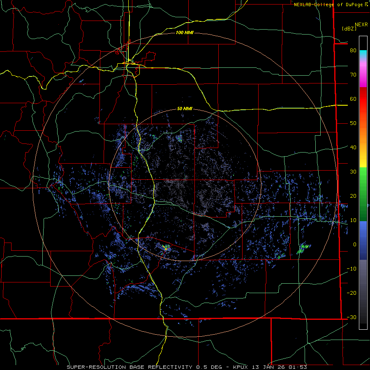
Task: Click the 20 dBZ scale value
Action: coord(353,196)
